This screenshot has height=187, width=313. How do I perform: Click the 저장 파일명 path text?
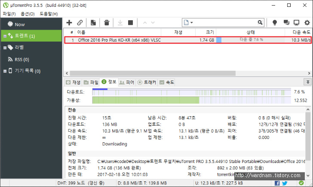pos(201,161)
